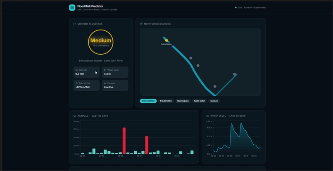Choose the Mactaquac station chip
This screenshot has width=333, height=171.
tap(183, 101)
